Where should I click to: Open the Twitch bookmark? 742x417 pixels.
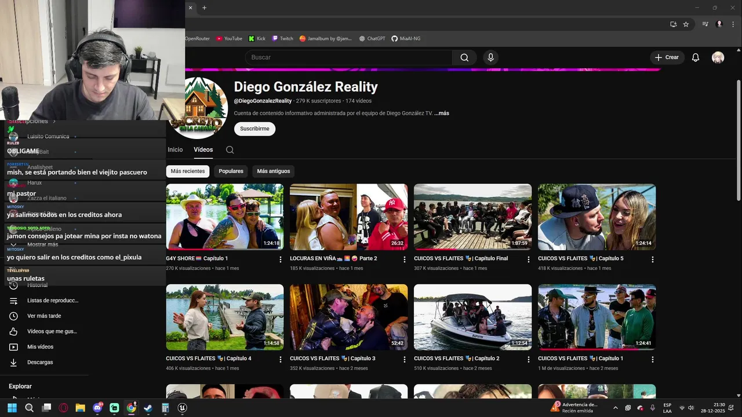[282, 39]
